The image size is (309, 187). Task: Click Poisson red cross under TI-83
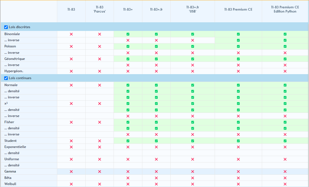pos(71,47)
